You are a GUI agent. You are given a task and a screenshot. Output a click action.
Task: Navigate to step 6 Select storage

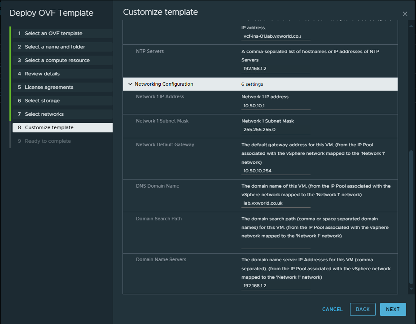(x=42, y=101)
